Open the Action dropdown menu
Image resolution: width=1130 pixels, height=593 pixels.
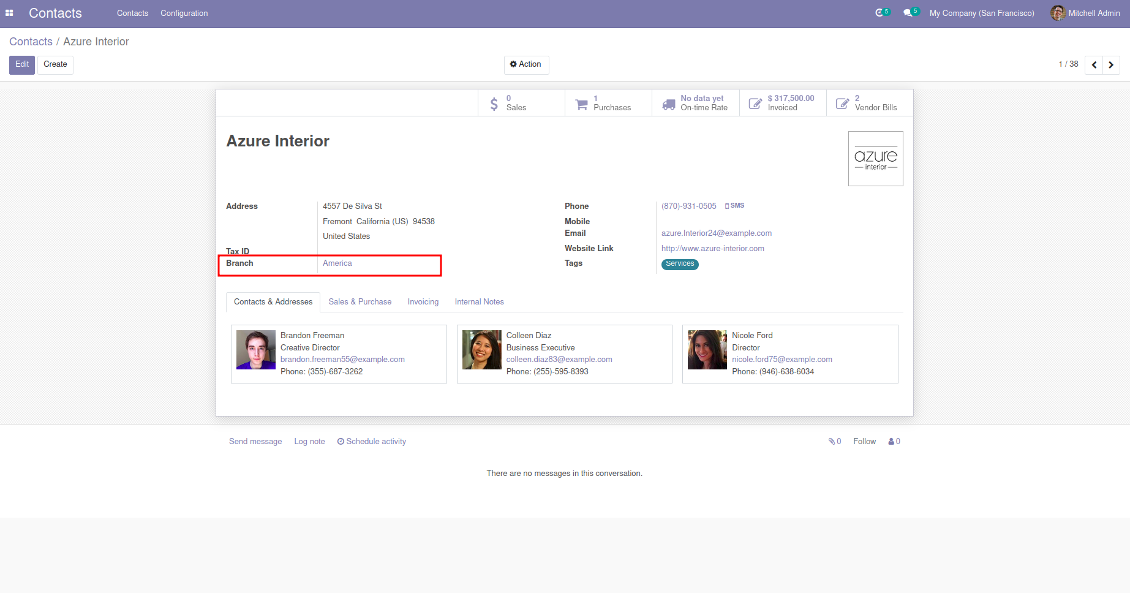526,64
